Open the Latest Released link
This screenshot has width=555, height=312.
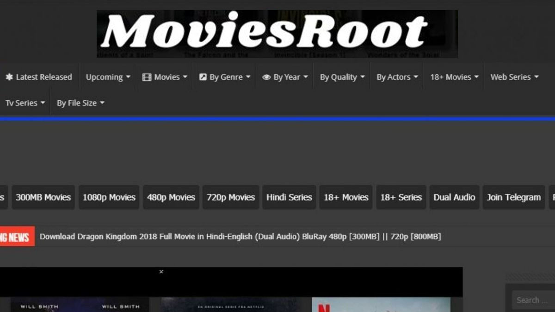pyautogui.click(x=44, y=77)
